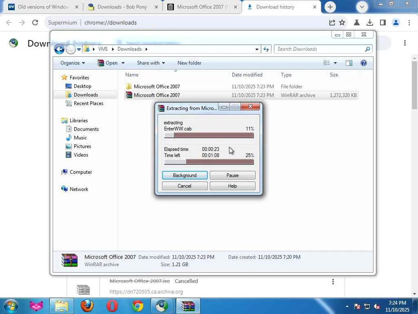Select Libraries in the navigation pane
The height and width of the screenshot is (314, 418).
79,121
